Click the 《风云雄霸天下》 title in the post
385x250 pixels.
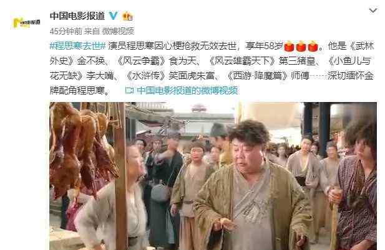click(x=242, y=61)
